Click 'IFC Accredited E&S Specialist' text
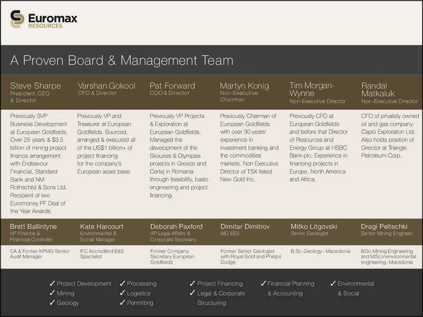Image resolution: width=423 pixels, height=317 pixels. coord(102,254)
